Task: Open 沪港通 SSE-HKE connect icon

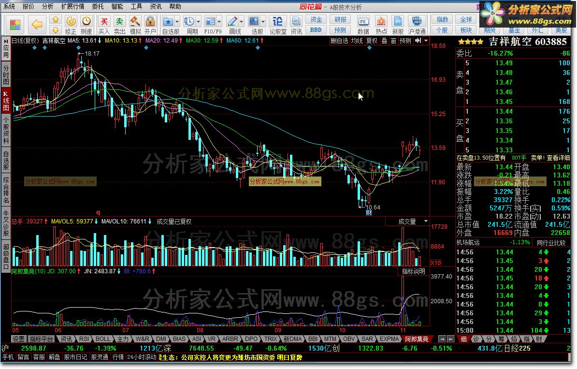Action: (x=417, y=25)
